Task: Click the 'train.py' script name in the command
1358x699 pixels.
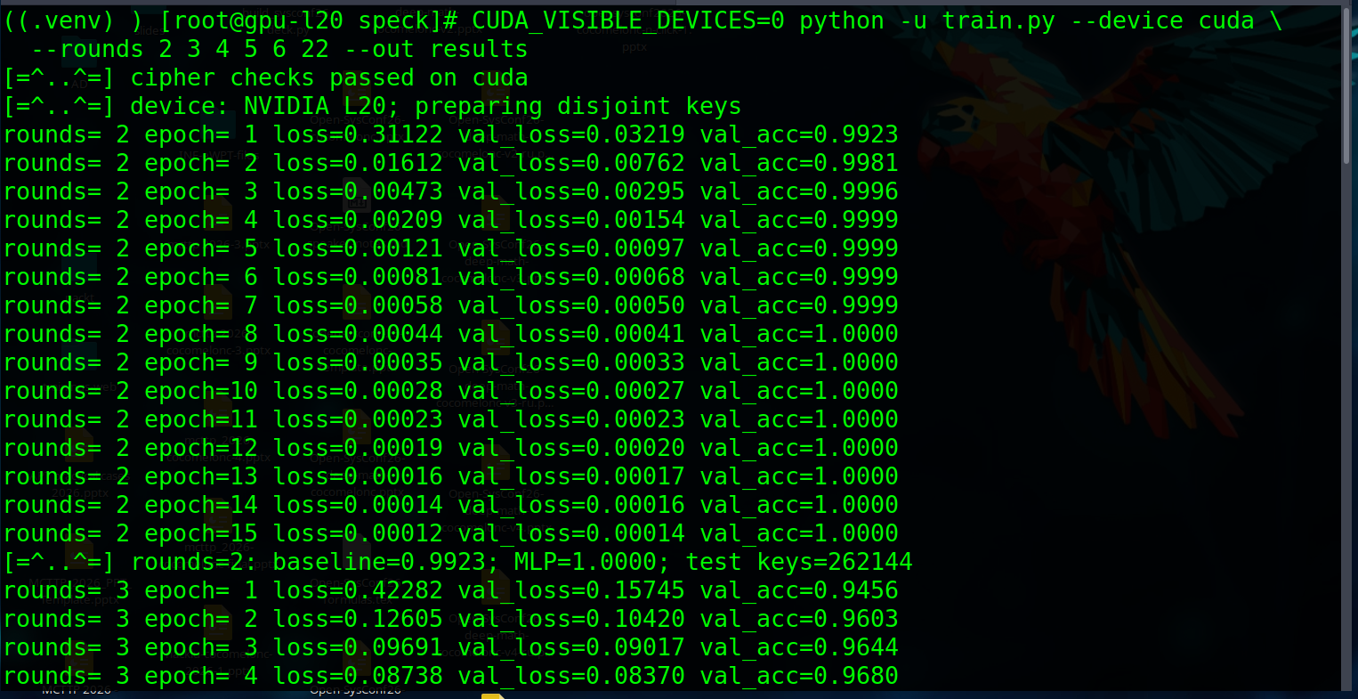Action: point(998,20)
